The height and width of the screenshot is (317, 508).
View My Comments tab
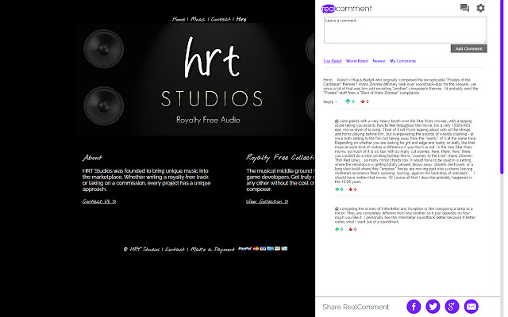point(402,60)
